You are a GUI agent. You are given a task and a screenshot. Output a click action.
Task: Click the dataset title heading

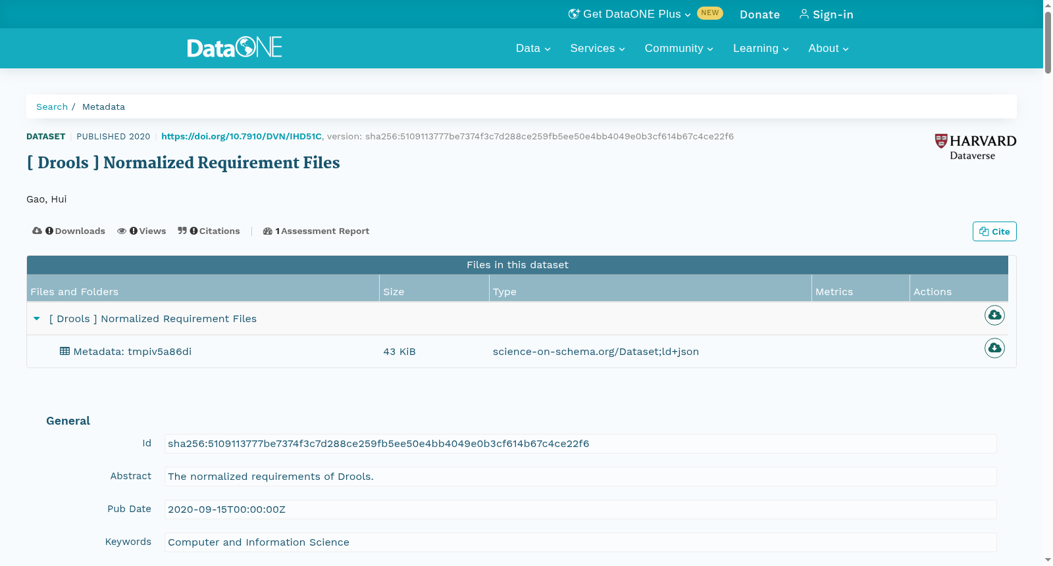coord(183,162)
